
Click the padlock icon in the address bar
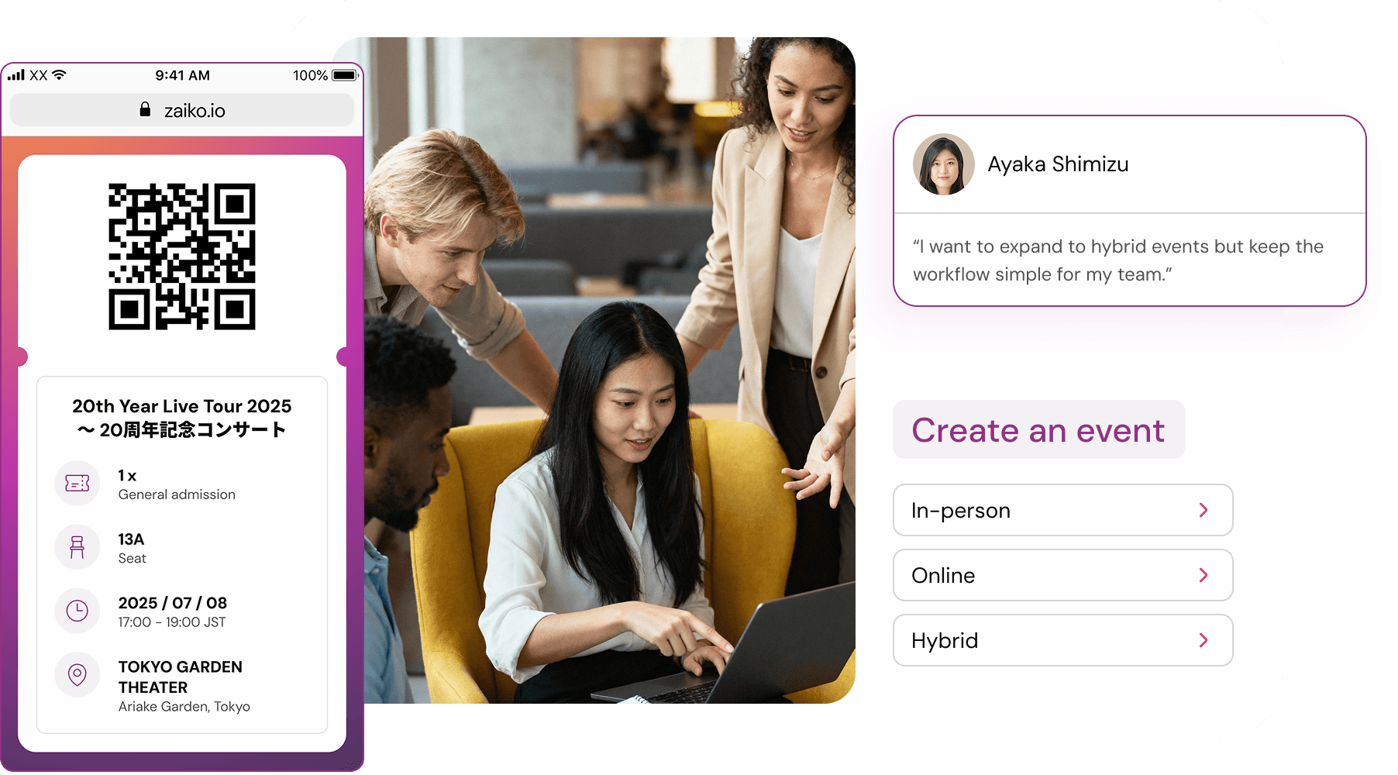point(145,109)
